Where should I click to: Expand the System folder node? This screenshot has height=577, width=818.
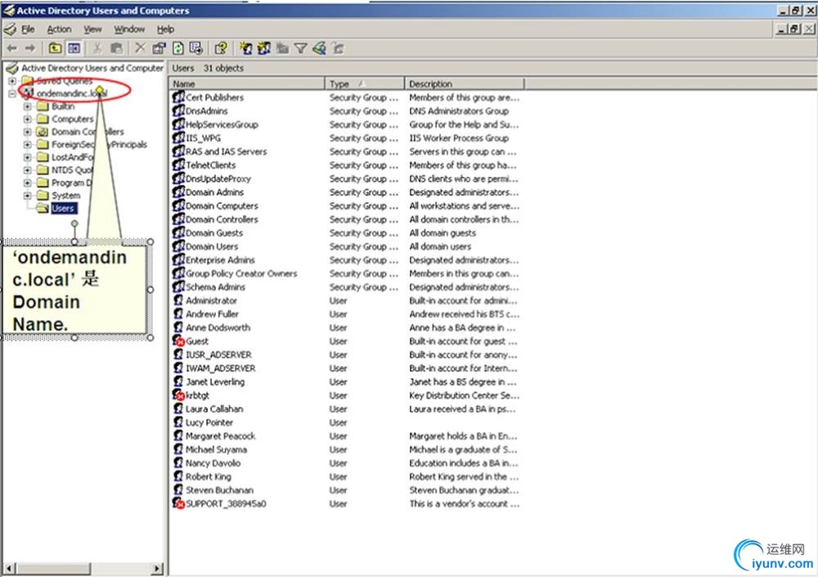pyautogui.click(x=28, y=196)
